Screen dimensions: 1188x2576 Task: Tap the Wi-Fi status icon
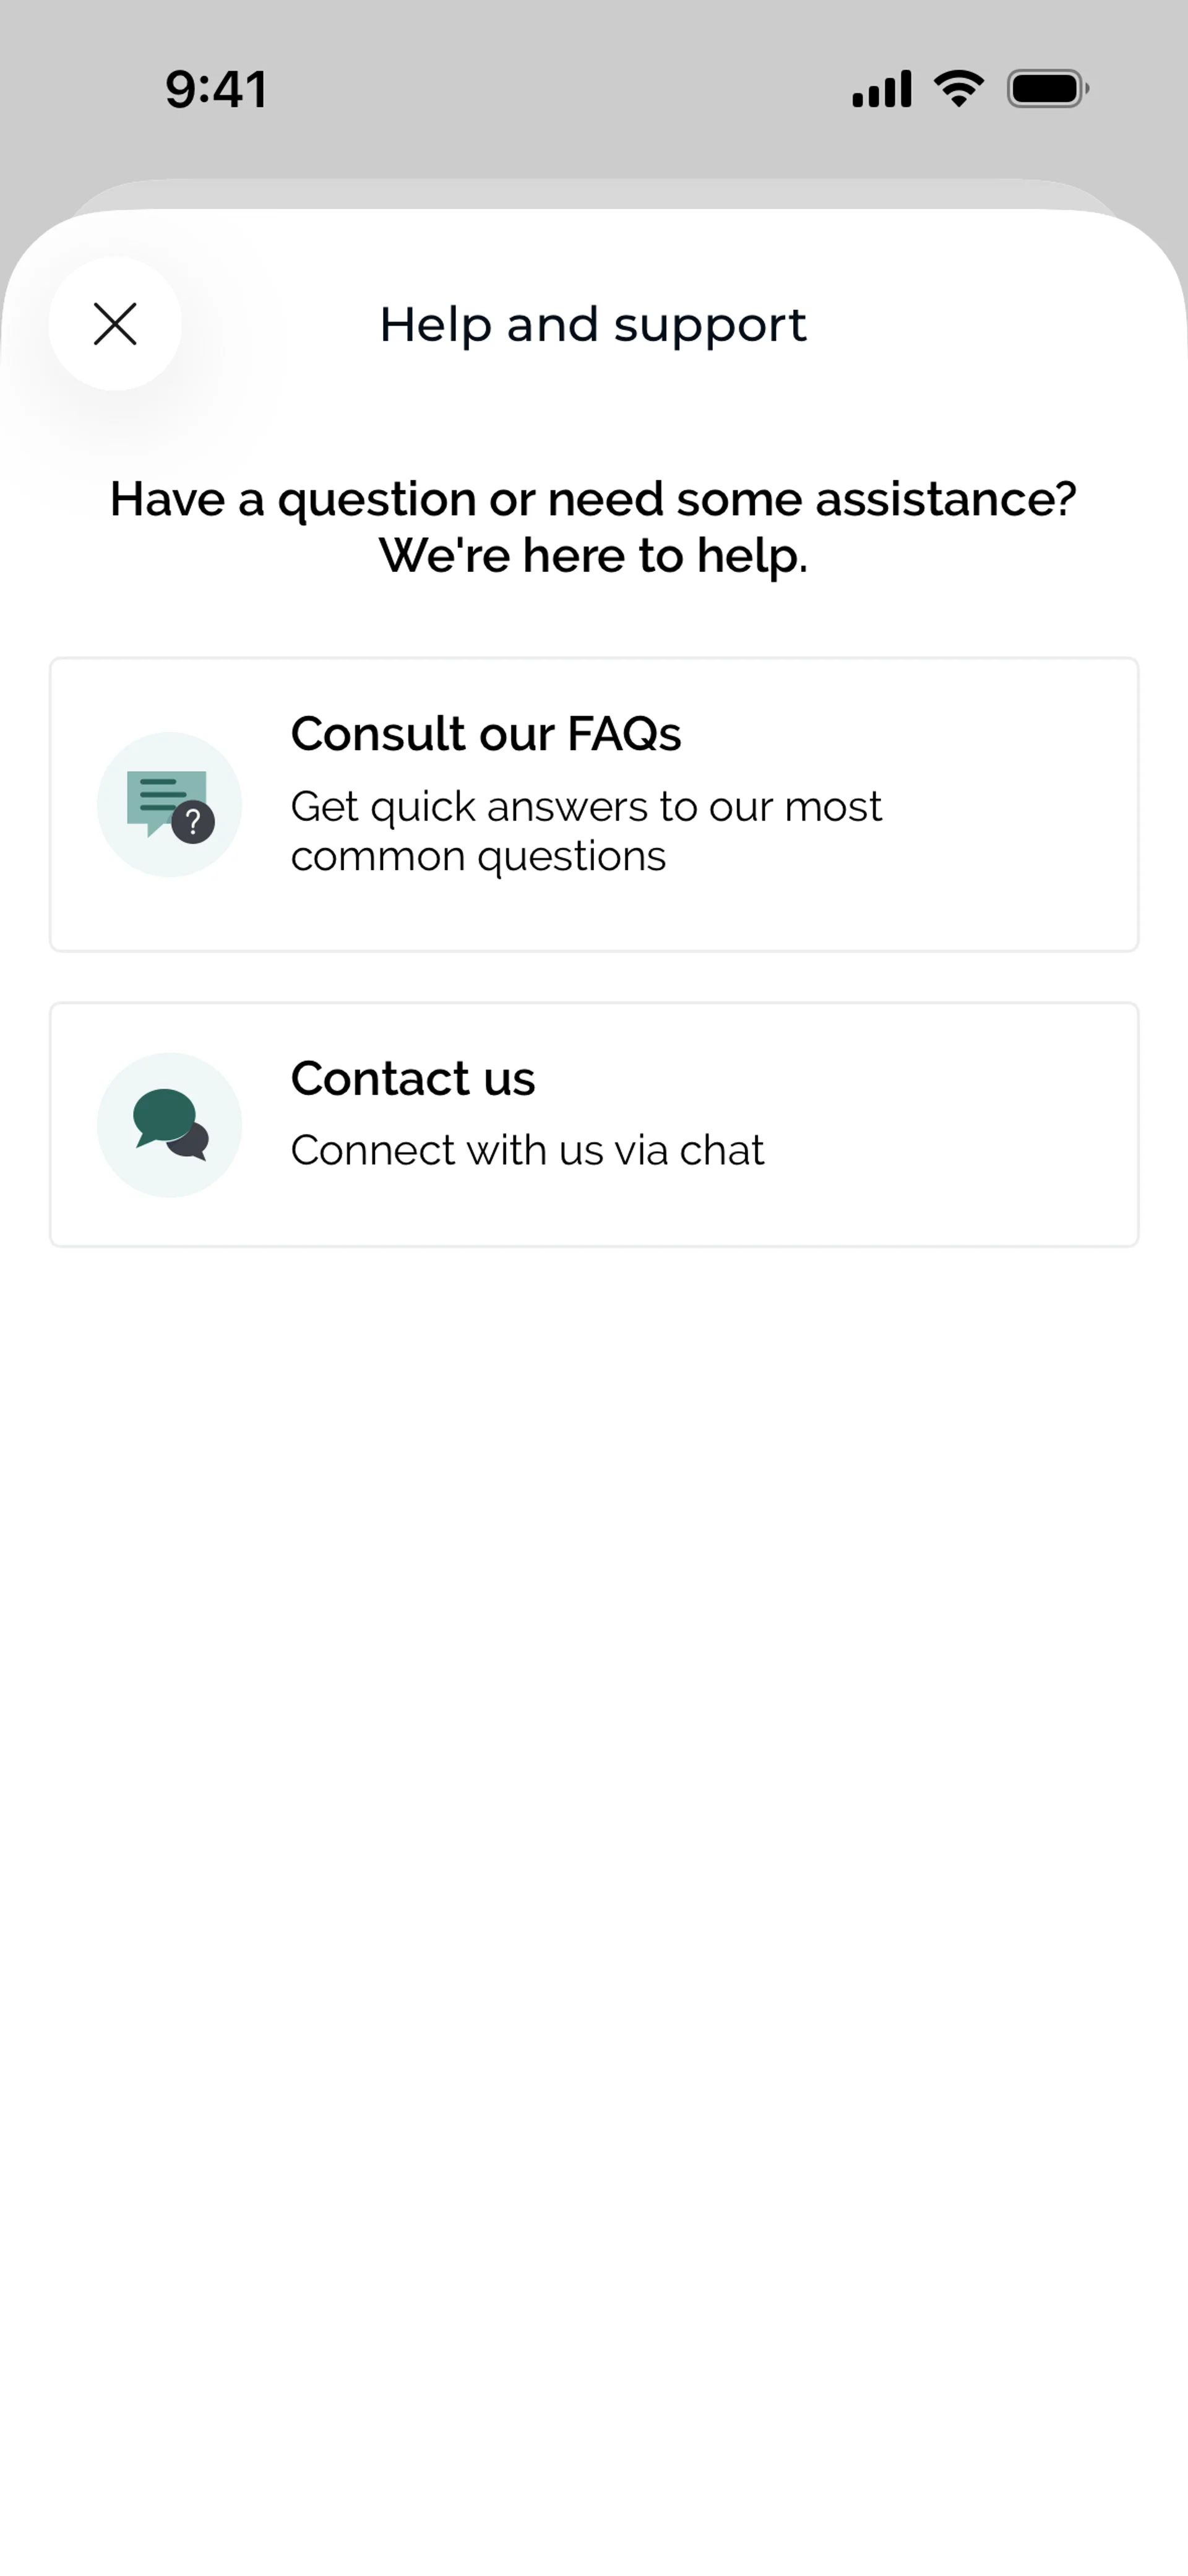click(958, 89)
